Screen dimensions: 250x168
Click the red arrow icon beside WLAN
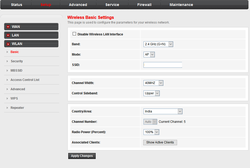click(8, 44)
